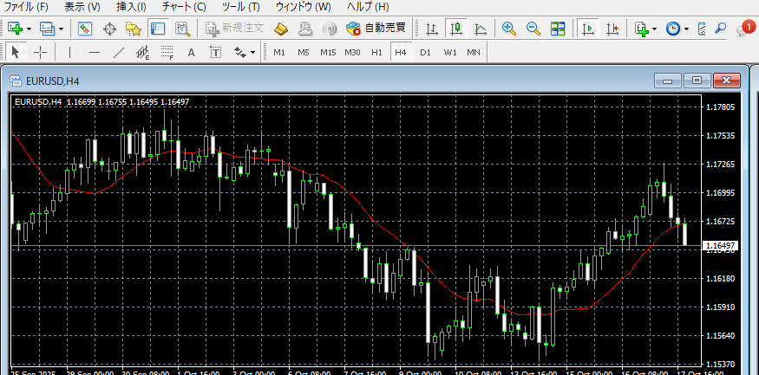Select the Text Label T tool
The image size is (759, 375).
(215, 52)
